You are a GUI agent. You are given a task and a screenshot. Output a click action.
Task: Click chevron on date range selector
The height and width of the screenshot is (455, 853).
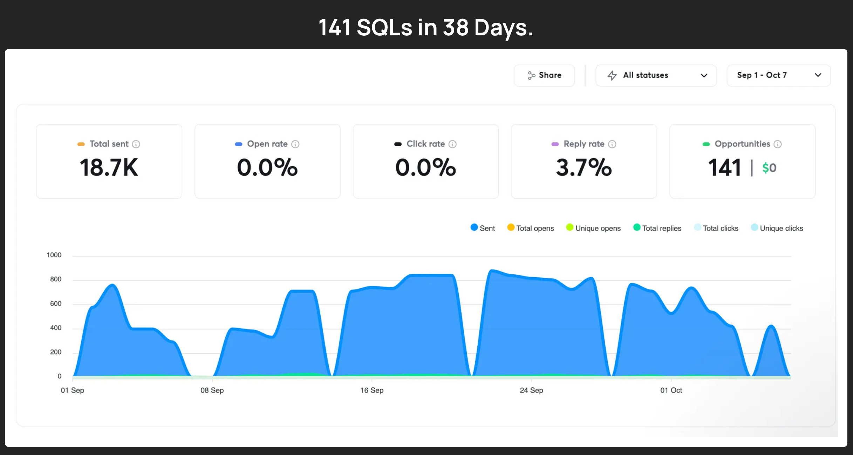[x=818, y=75]
